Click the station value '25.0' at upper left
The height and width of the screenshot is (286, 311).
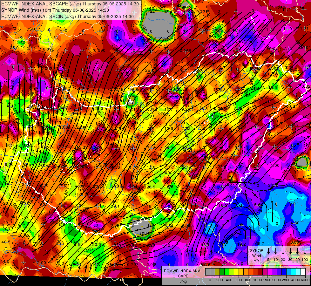coord(14,48)
